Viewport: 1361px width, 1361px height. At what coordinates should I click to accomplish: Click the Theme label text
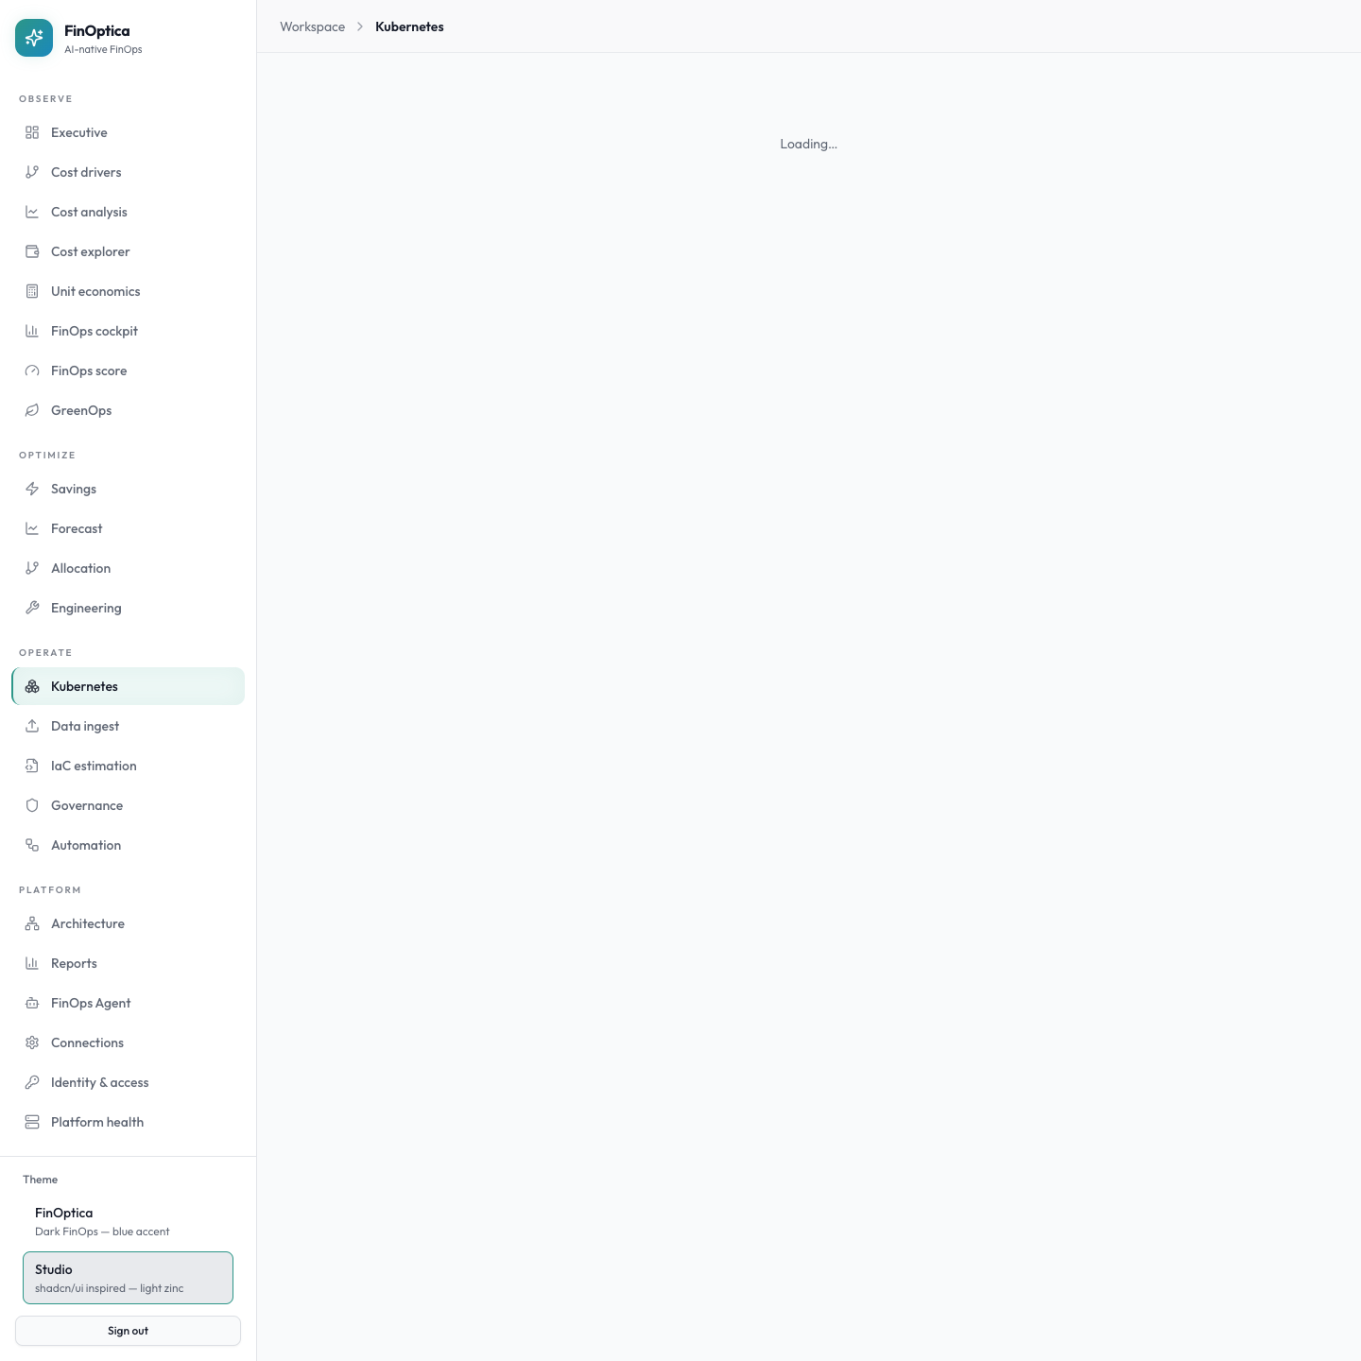pyautogui.click(x=40, y=1180)
